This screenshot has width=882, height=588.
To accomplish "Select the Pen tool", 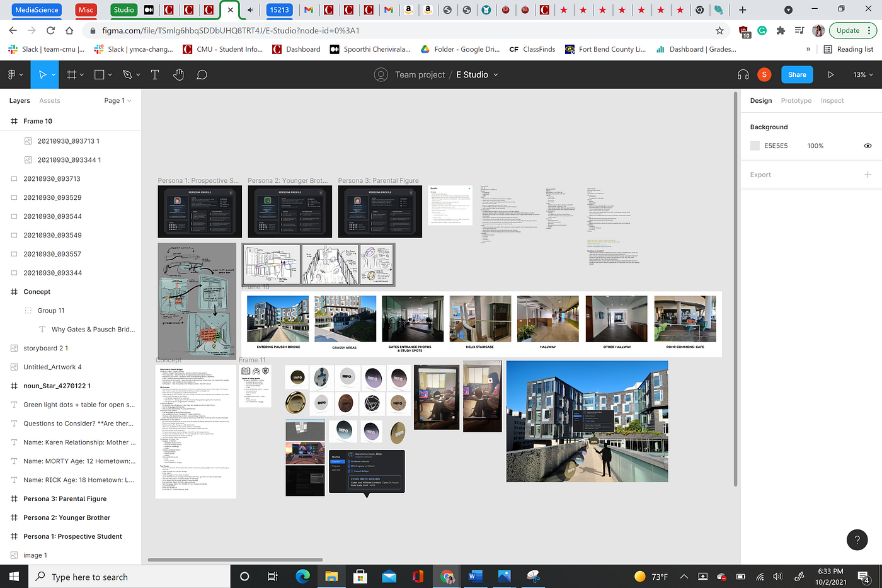I will point(127,74).
